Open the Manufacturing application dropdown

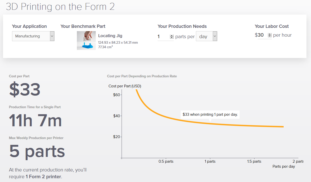pos(33,36)
